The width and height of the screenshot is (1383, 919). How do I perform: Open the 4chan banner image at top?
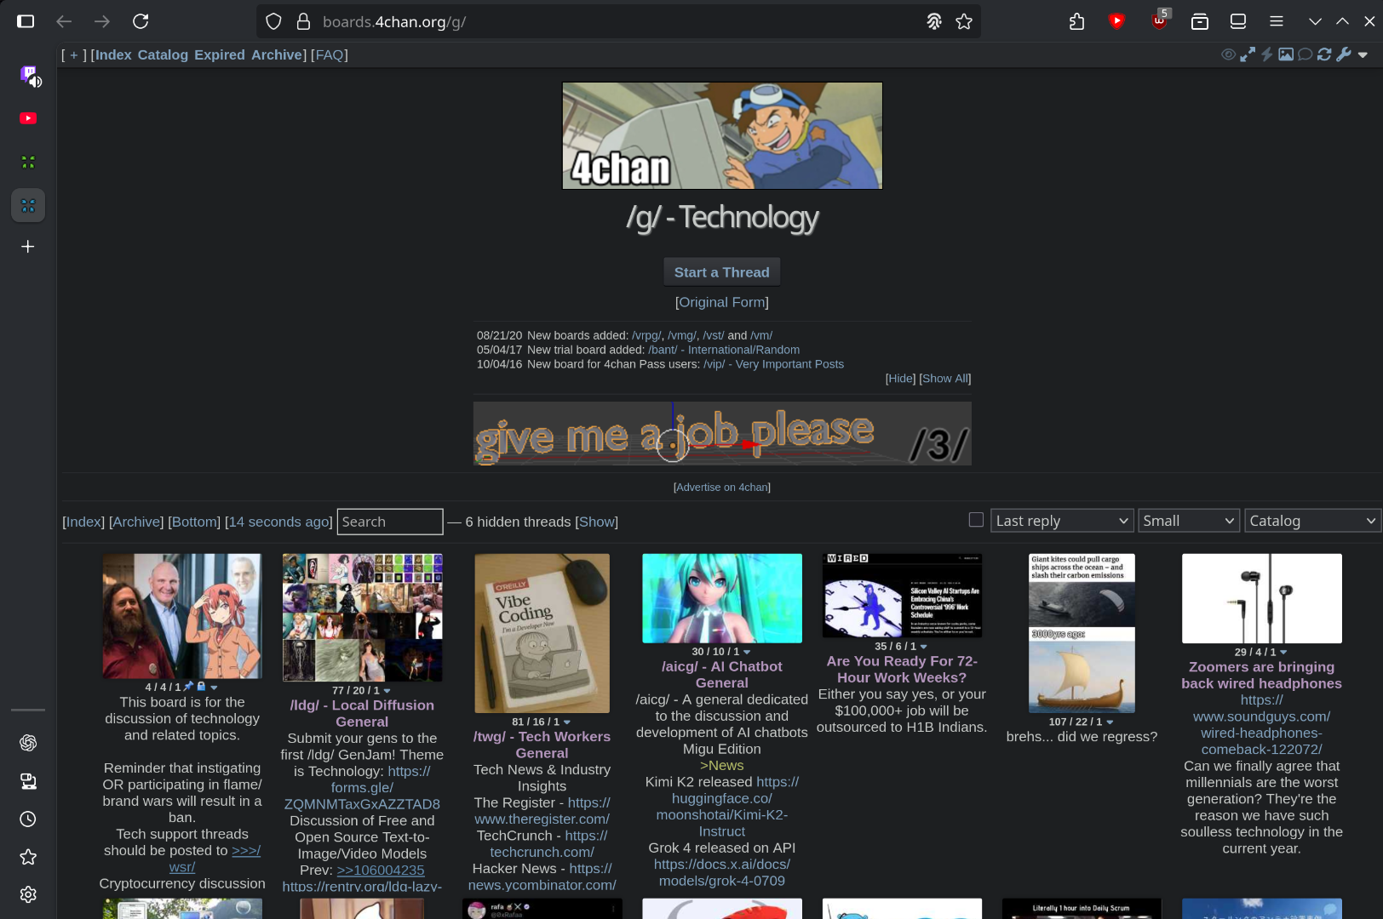(722, 135)
